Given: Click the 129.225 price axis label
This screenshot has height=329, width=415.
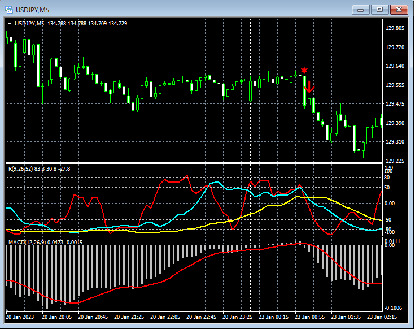Looking at the screenshot, I should pos(394,161).
